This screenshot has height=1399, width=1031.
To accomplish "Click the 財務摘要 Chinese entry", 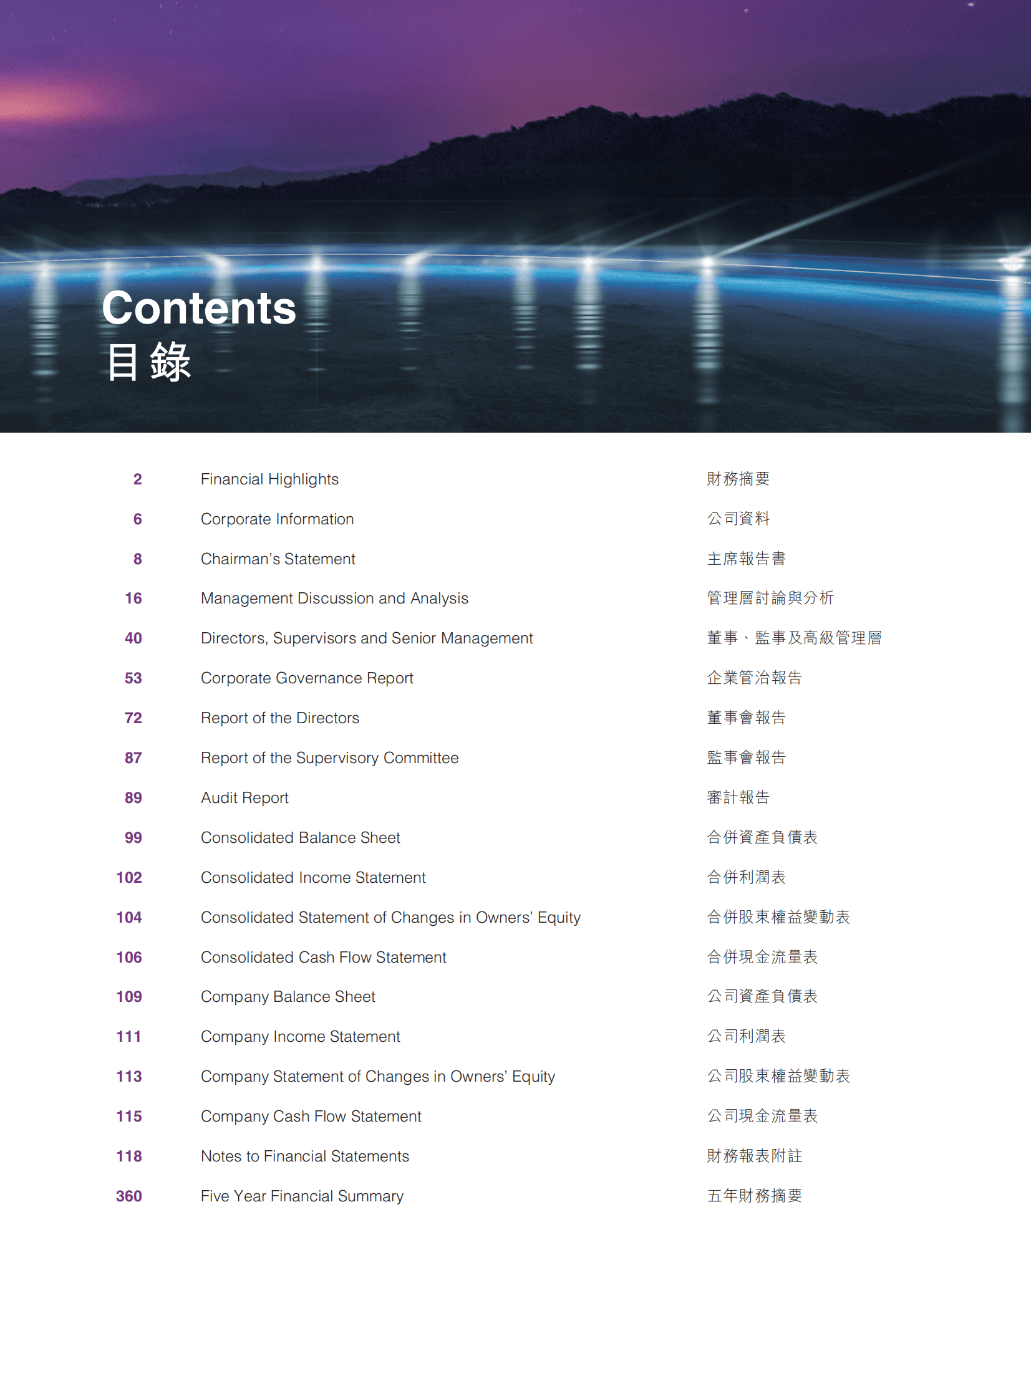I will click(738, 479).
